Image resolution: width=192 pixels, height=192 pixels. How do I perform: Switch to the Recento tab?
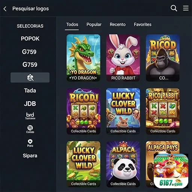(x=118, y=24)
